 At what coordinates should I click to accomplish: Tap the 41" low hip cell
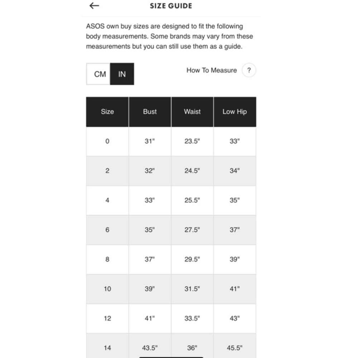tap(234, 289)
